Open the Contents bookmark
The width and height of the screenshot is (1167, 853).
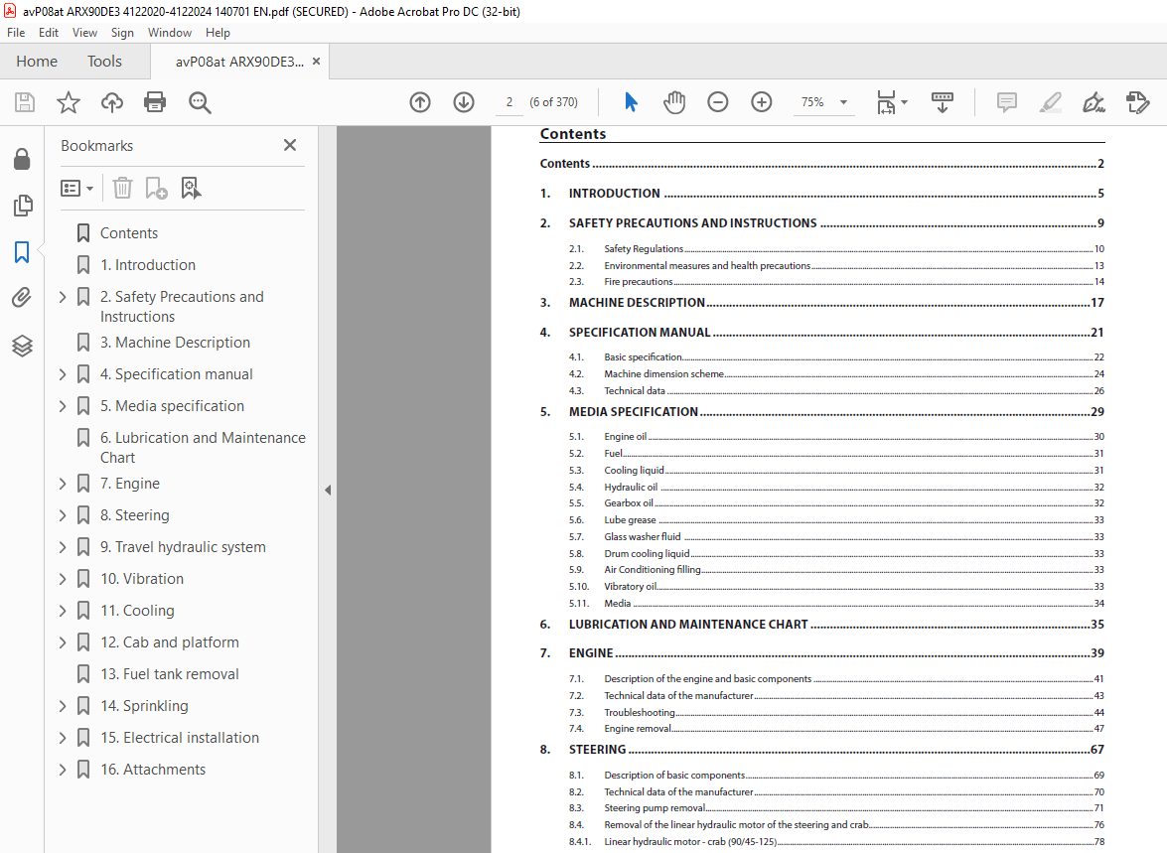click(129, 233)
